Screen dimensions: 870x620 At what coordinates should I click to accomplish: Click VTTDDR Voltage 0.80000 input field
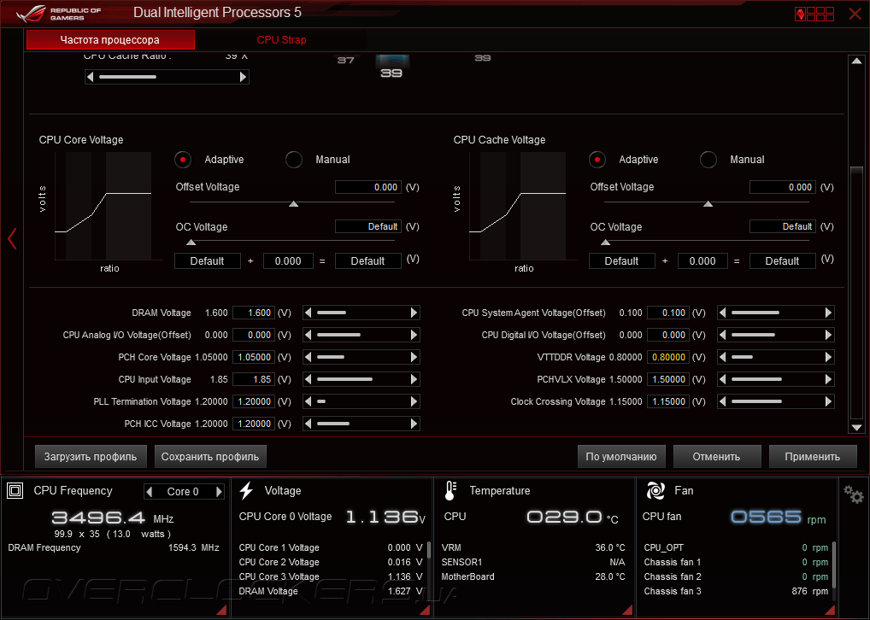pos(668,357)
